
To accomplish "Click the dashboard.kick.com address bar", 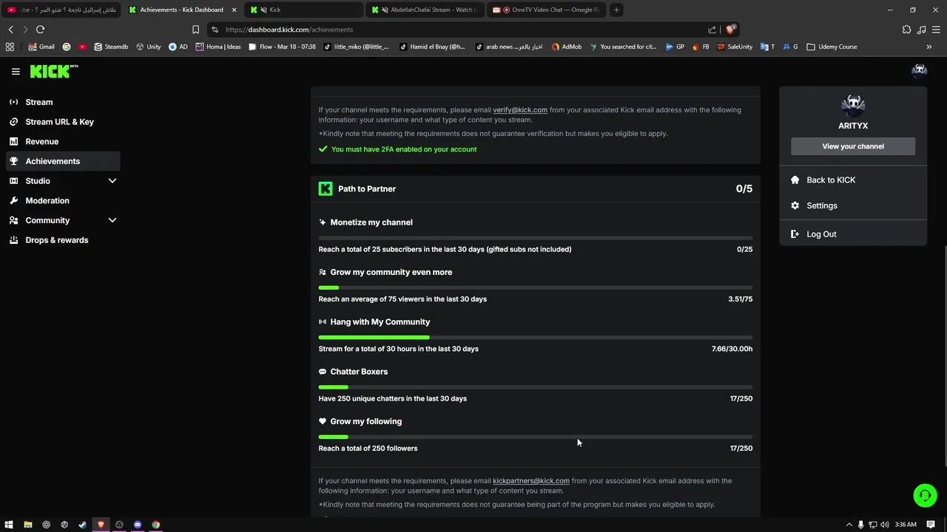I will pyautogui.click(x=444, y=30).
